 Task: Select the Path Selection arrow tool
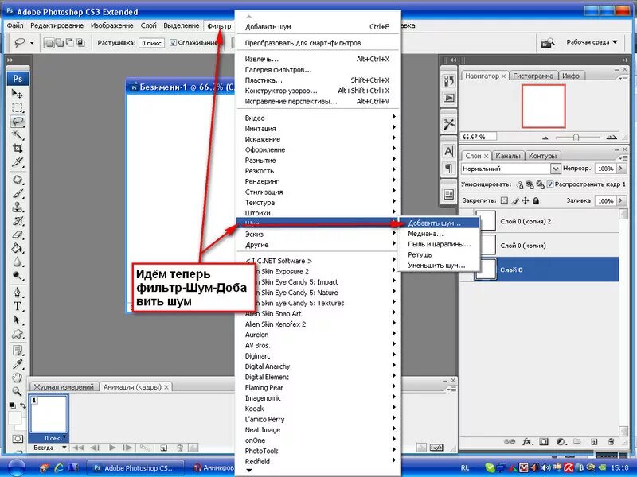(x=17, y=320)
